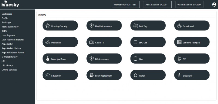Click the Insurance button label
Image resolution: width=218 pixels, height=104 pixels.
click(56, 43)
